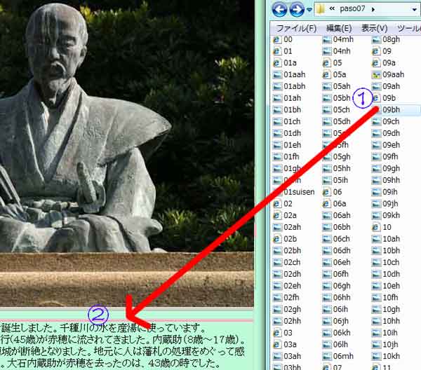Open the 表示(V) menu
Image resolution: width=421 pixels, height=370 pixels.
click(374, 28)
